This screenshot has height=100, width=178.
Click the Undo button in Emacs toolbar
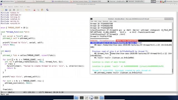(x=28, y=10)
